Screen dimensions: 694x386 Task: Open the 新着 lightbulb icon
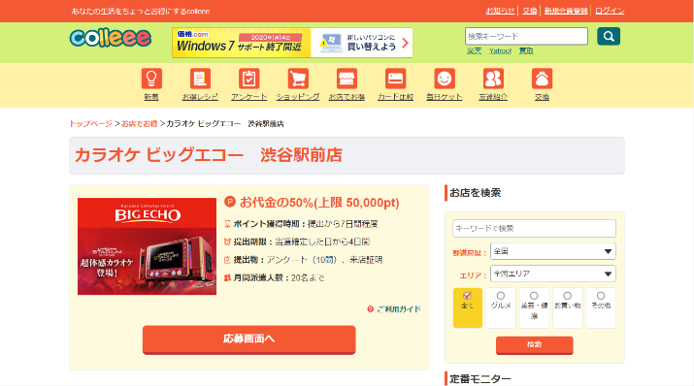coord(151,79)
